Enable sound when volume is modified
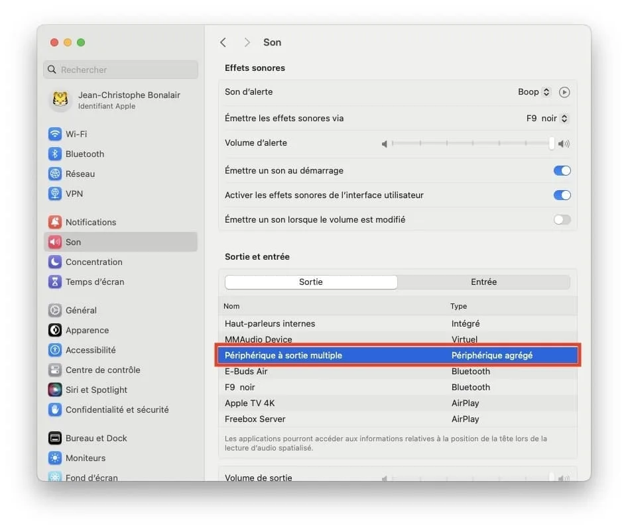The height and width of the screenshot is (530, 628). [562, 219]
